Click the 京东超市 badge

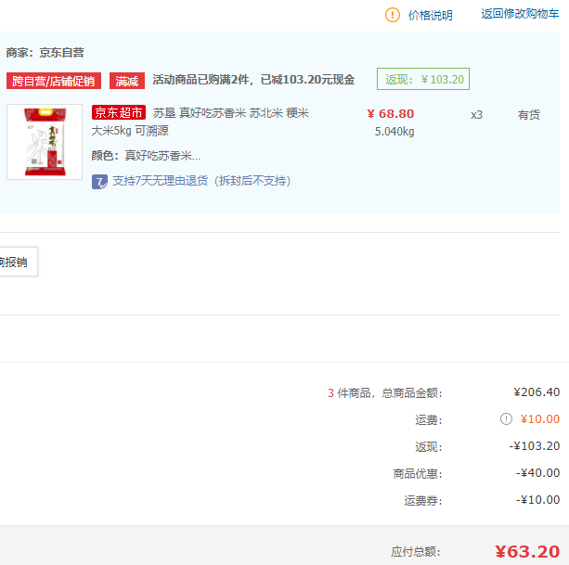coord(119,113)
